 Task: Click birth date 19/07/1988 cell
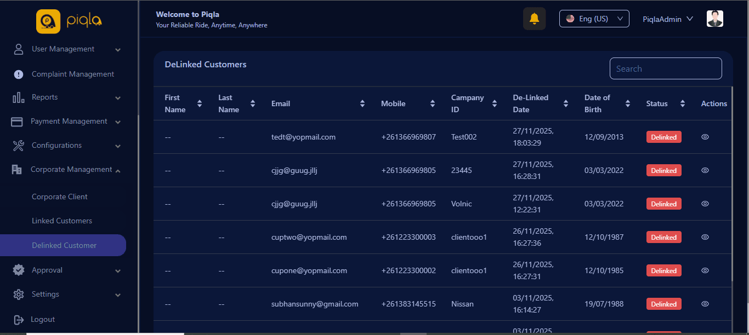click(604, 304)
